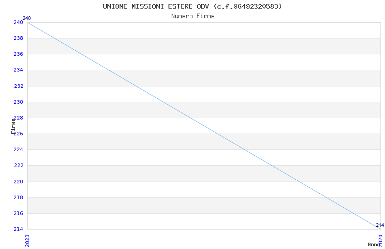Viewport: 385px width, 249px height.
Task: Click the blue trend line in chart
Action: pos(204,125)
